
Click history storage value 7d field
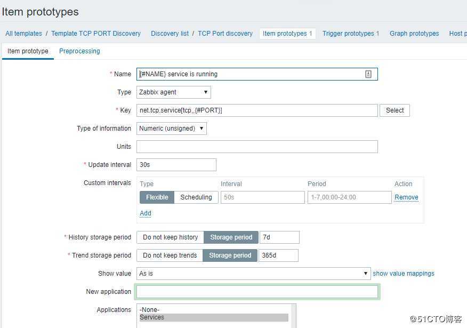(x=279, y=237)
